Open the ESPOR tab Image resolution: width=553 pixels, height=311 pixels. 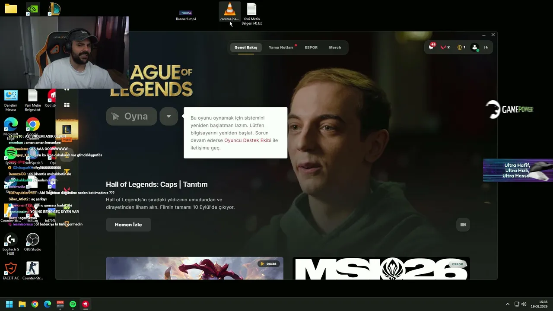pos(311,48)
